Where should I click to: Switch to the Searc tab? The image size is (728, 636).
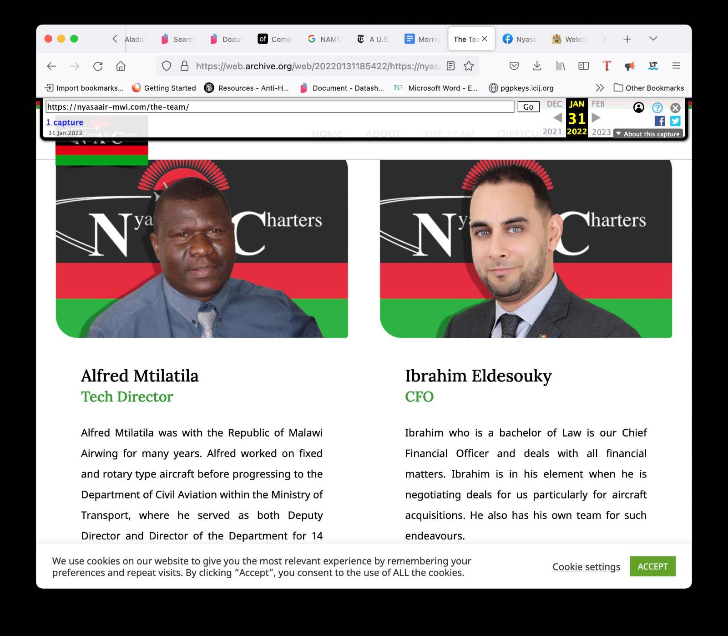(178, 39)
